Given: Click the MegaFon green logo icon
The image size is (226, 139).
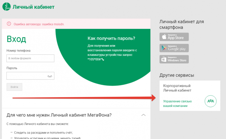Looking at the screenshot, I should [x=6, y=6].
